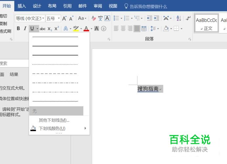The image size is (227, 164).
Task: Click paragraph shading bucket icon
Action: 166,29
